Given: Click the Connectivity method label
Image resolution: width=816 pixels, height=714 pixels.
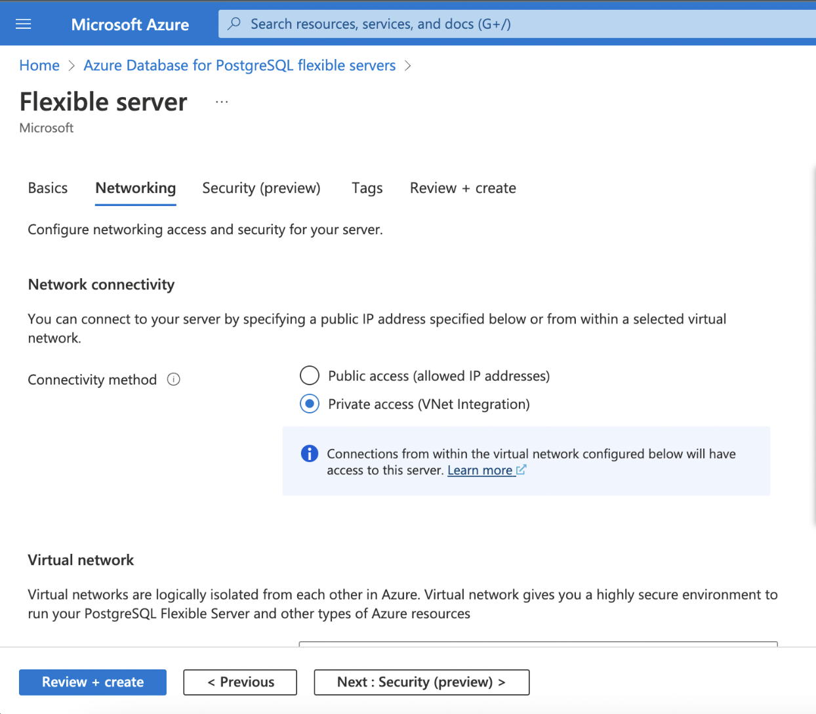Looking at the screenshot, I should point(92,379).
